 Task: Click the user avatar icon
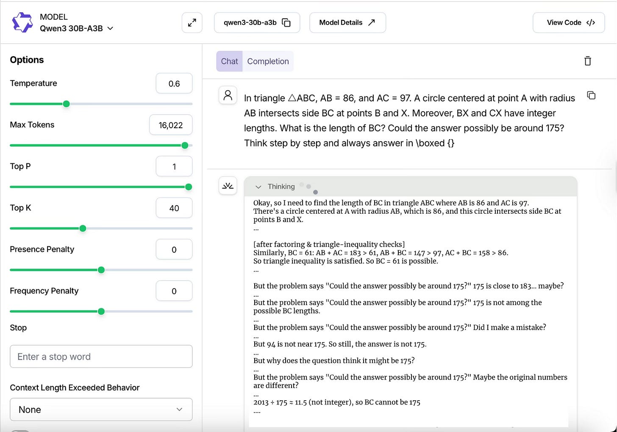(x=228, y=95)
